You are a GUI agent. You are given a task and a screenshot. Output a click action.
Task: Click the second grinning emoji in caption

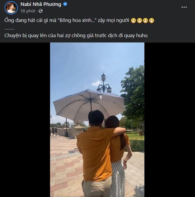click(x=139, y=21)
